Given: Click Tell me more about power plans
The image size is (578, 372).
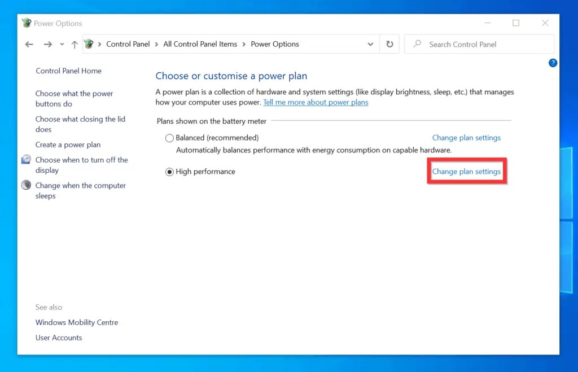Looking at the screenshot, I should (x=316, y=102).
